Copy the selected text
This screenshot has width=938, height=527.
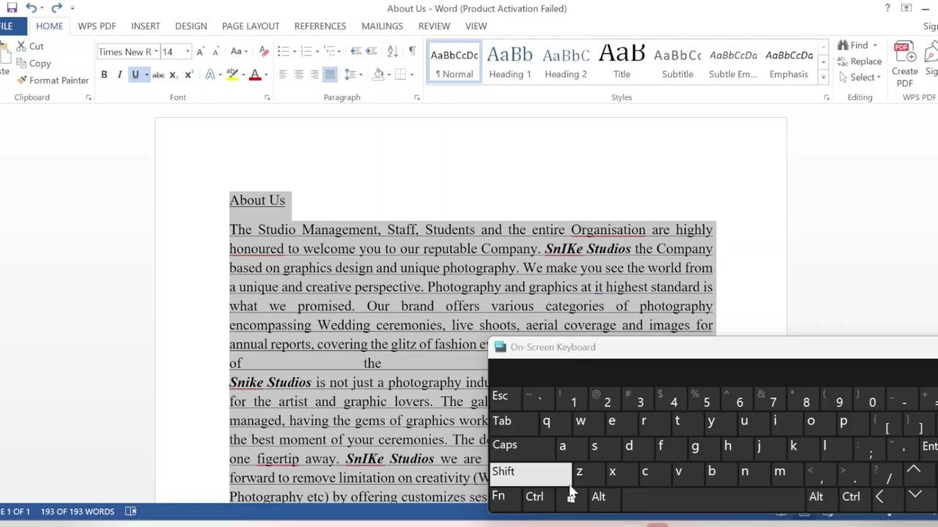[33, 64]
